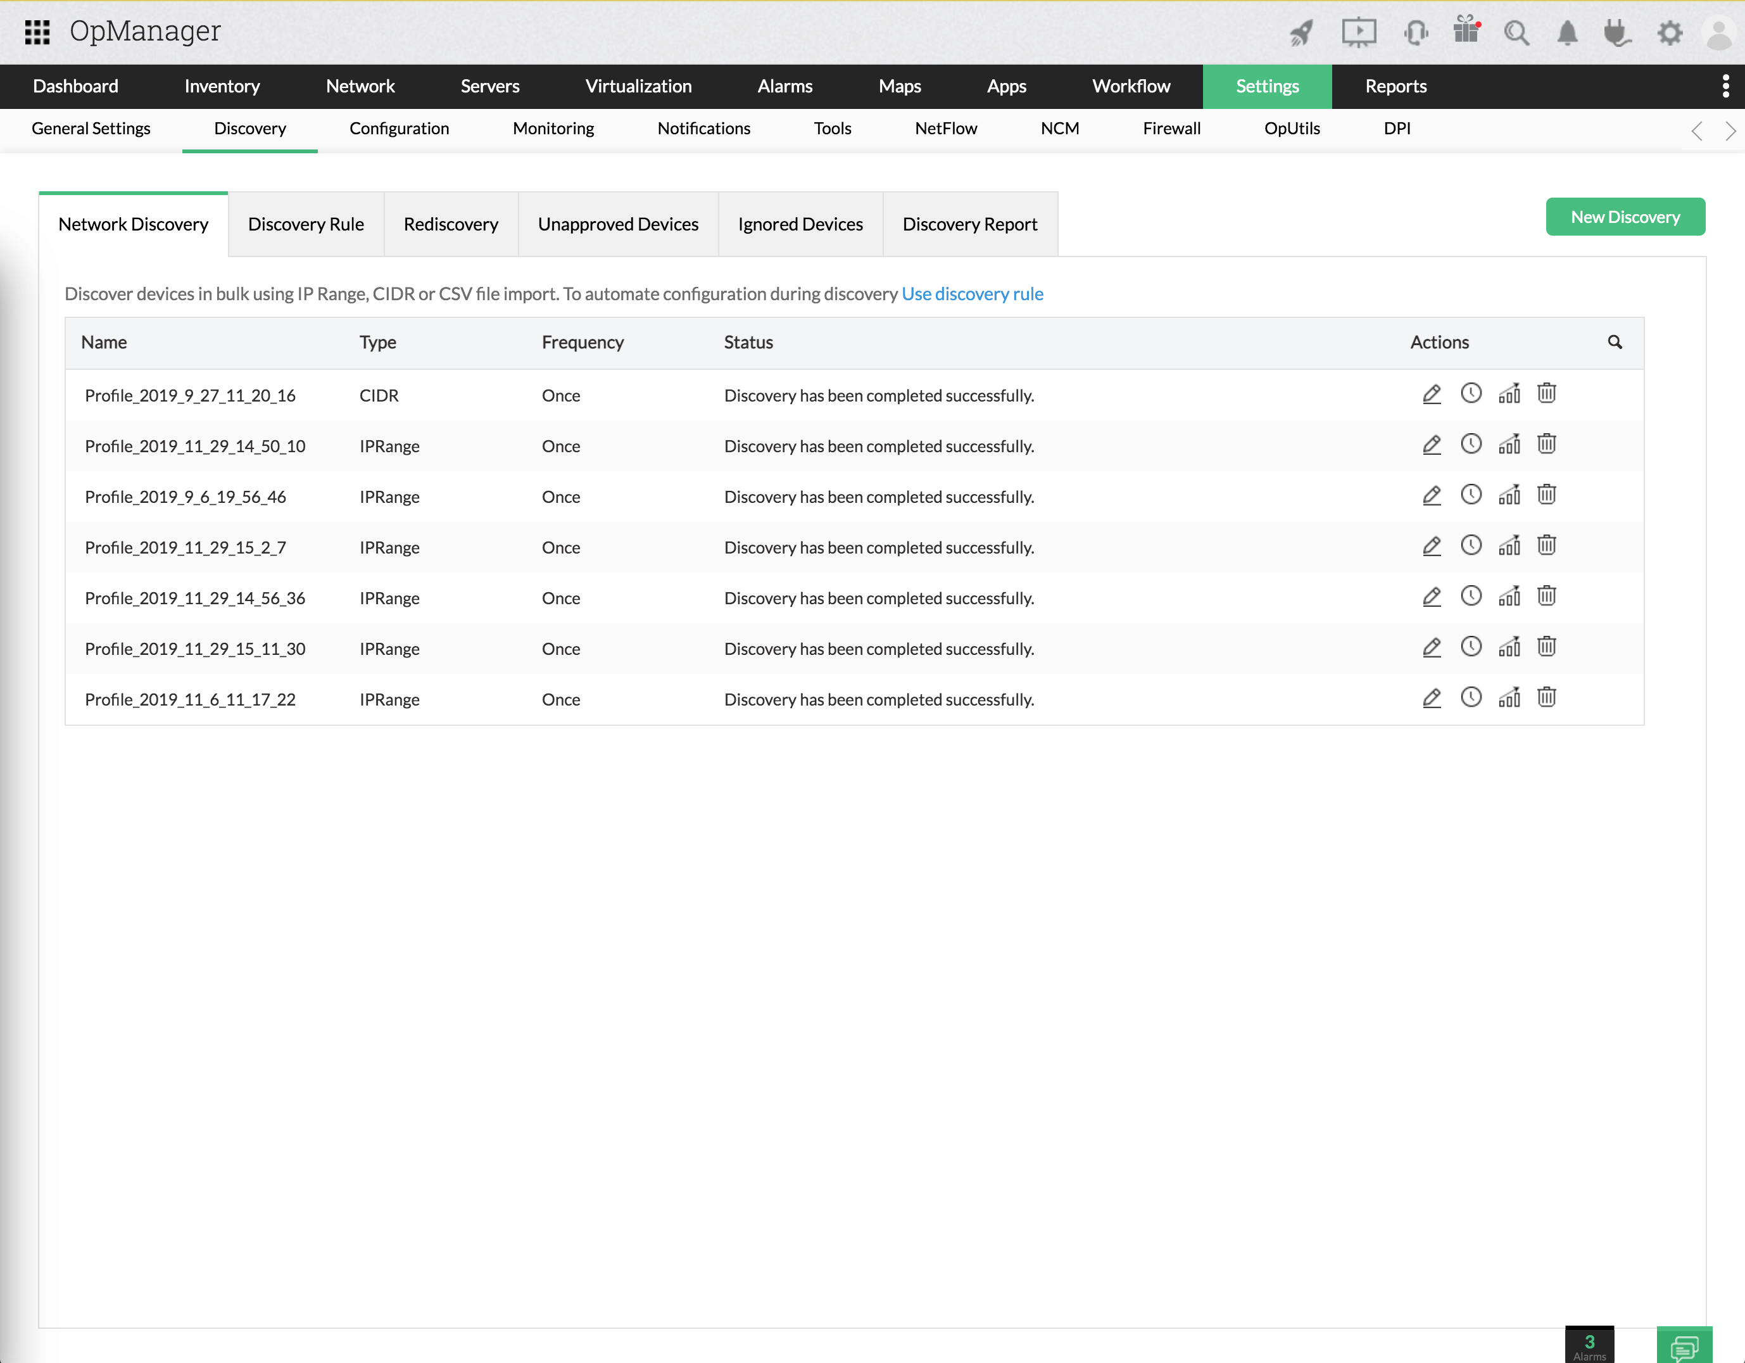Open the 3 Alarms counter at bottom
The height and width of the screenshot is (1363, 1745).
[x=1589, y=1345]
